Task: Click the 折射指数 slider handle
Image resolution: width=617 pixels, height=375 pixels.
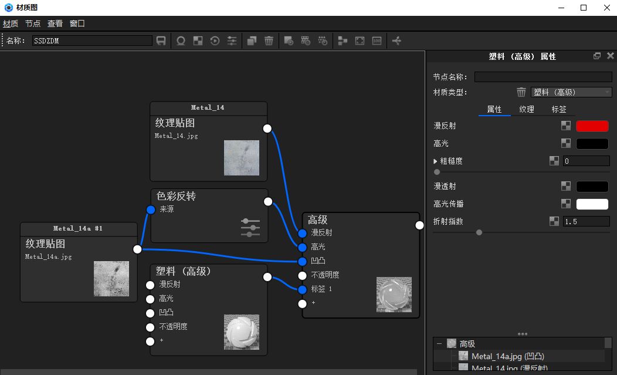Action: coord(479,232)
